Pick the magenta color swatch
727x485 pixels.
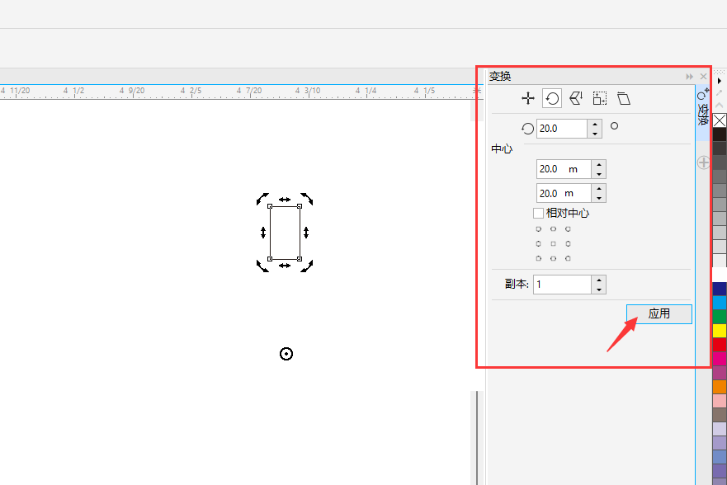click(x=720, y=358)
